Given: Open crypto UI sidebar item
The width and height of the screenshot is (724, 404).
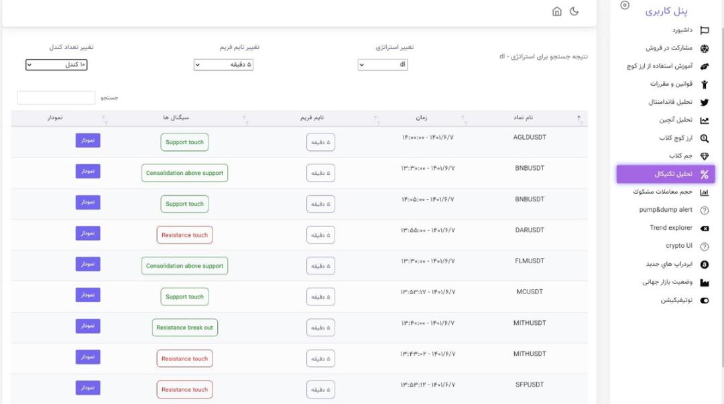Looking at the screenshot, I should 678,246.
